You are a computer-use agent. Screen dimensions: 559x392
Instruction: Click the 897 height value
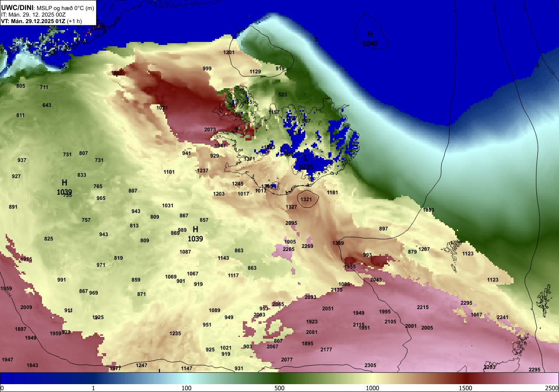[x=383, y=229]
